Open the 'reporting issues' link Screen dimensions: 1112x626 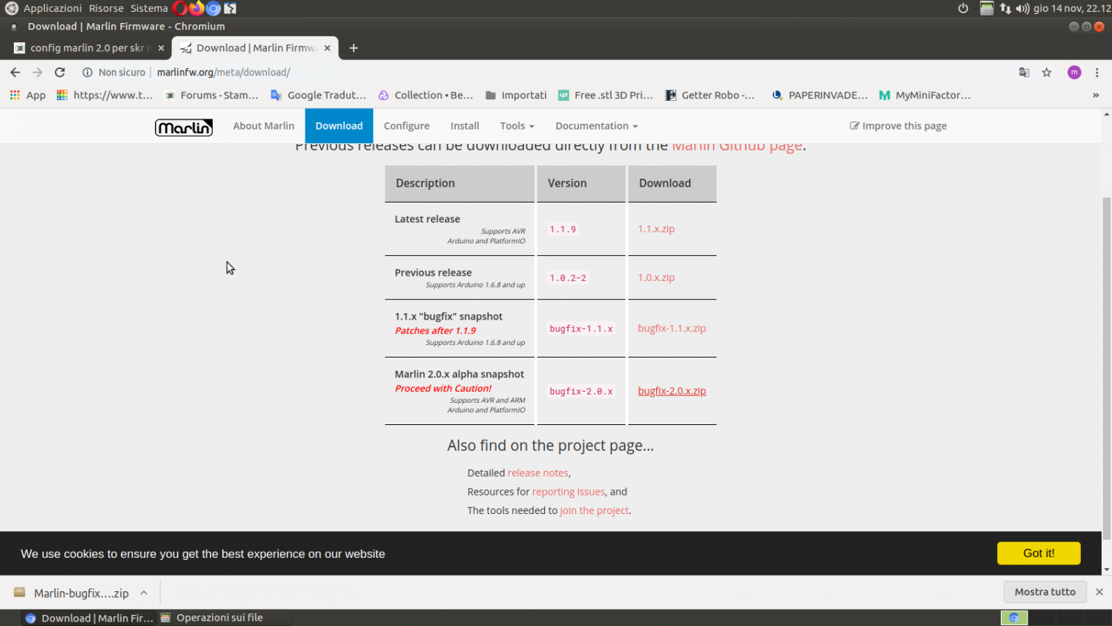click(569, 492)
